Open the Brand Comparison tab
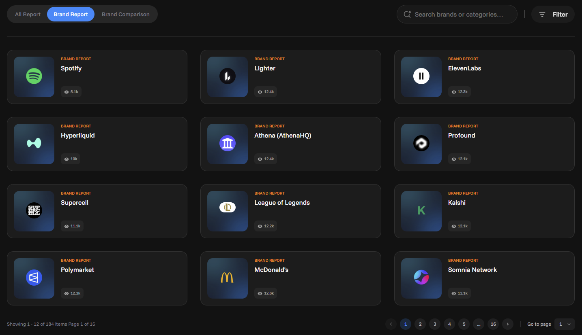The height and width of the screenshot is (335, 582). point(125,14)
